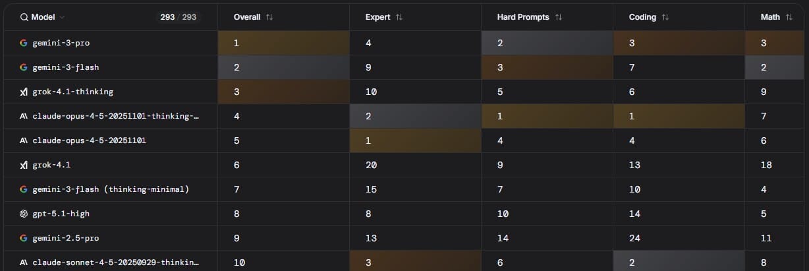Click Anthropic logo beside claude-opus-4-5-20251101

tap(24, 140)
